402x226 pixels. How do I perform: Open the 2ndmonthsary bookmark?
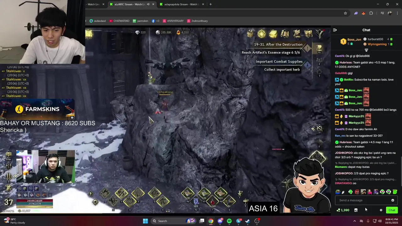click(197, 21)
